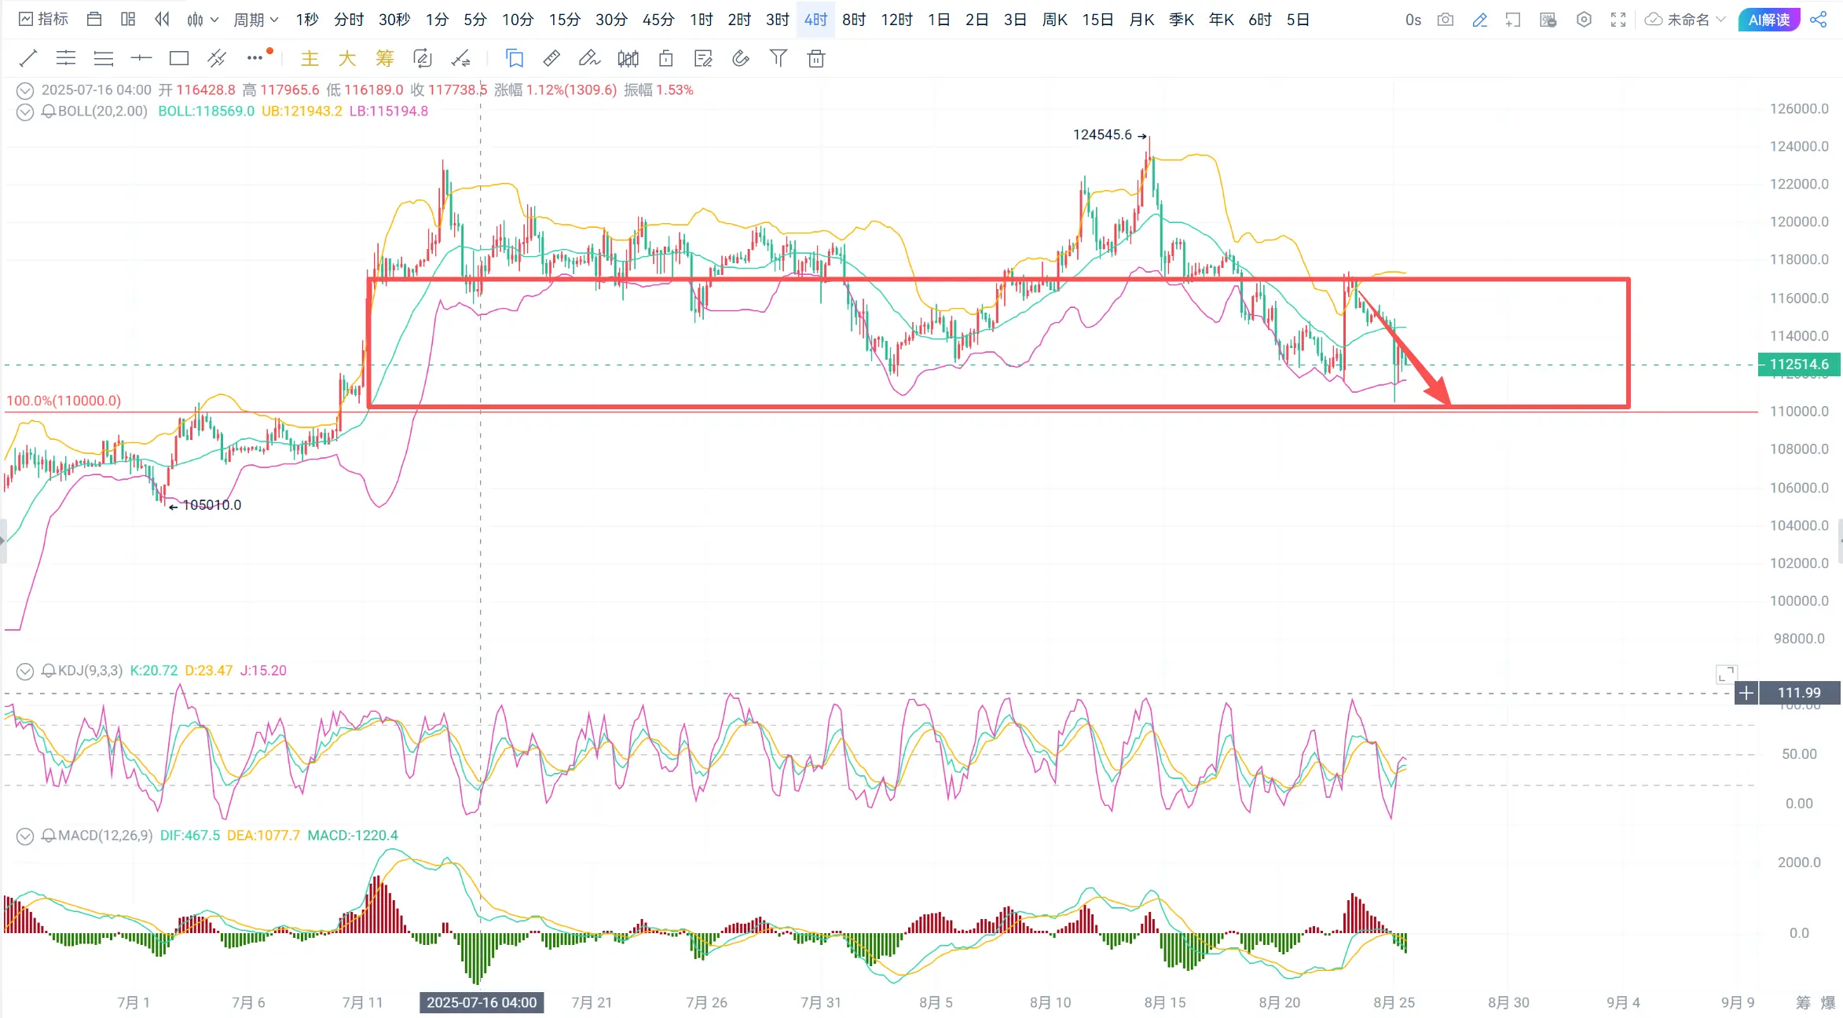Collapse the main chart info row
Screen dimensions: 1843x1018
pos(25,90)
